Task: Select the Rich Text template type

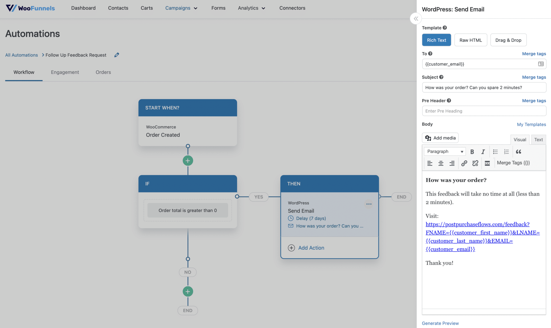Action: (x=436, y=40)
